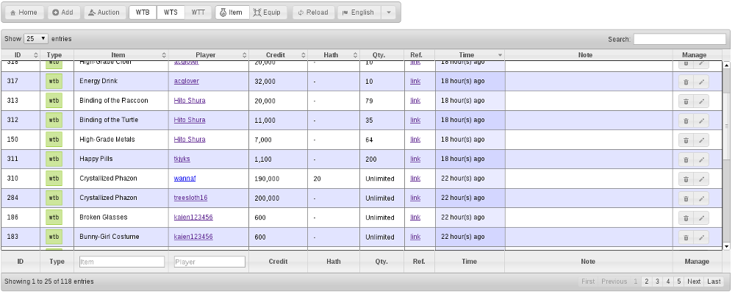Open the ref link for Bunny-Girl Costume
Screen dimensions: 735x294
[415, 237]
